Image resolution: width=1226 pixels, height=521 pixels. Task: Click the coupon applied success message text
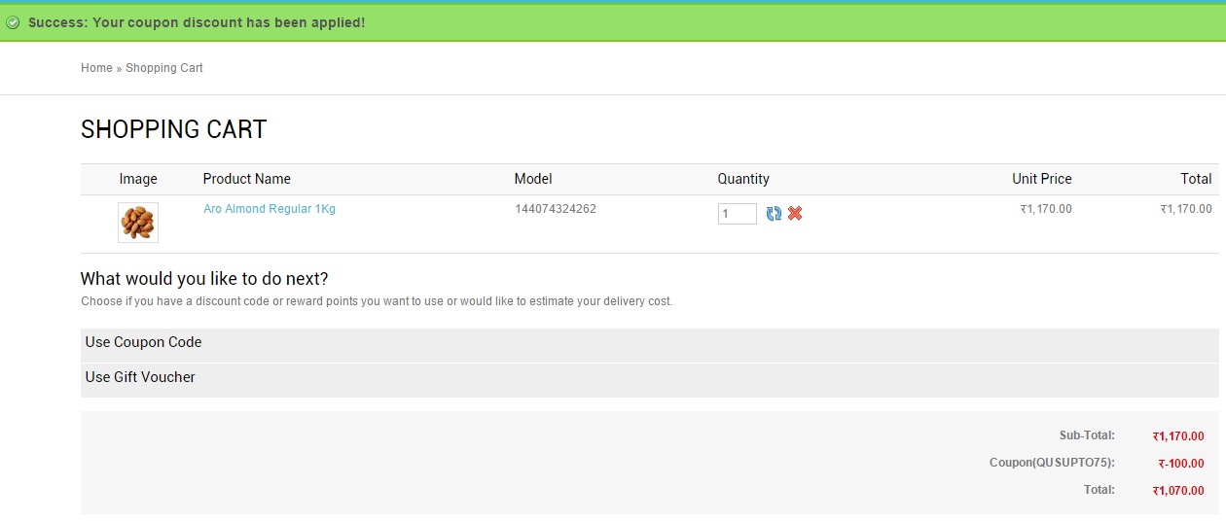point(197,22)
